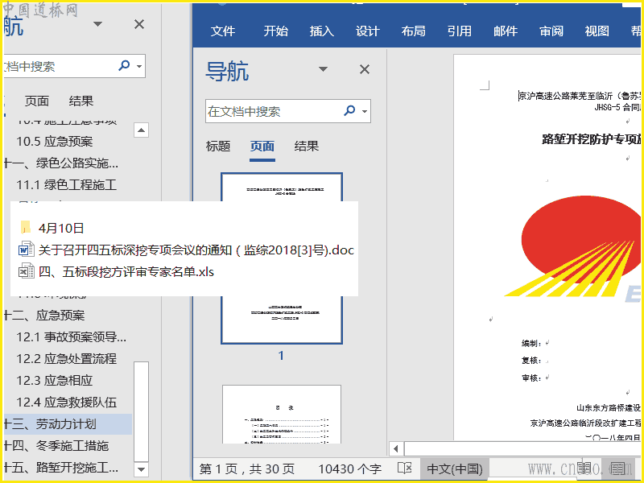The image size is (644, 483).
Task: Switch to the 审阅 ribbon tab
Action: [551, 31]
